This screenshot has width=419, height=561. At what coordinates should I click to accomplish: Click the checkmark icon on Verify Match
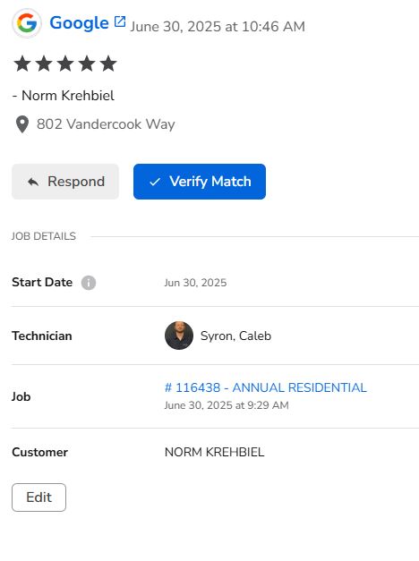pos(154,182)
